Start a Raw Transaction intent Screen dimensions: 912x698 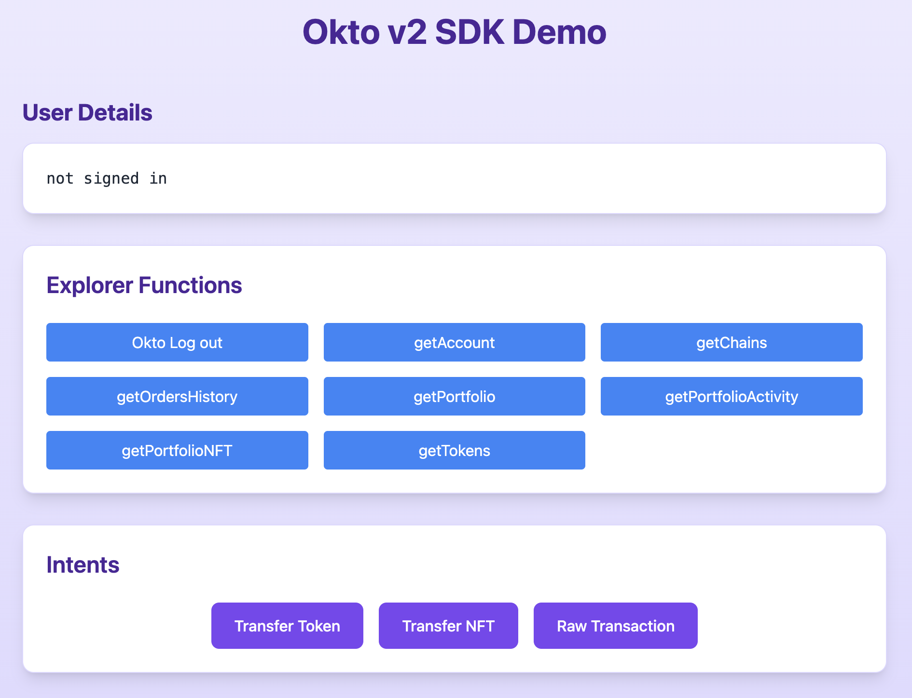[x=615, y=626]
